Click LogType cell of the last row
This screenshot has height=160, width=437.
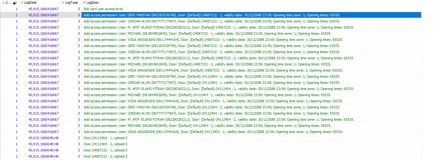70,156
